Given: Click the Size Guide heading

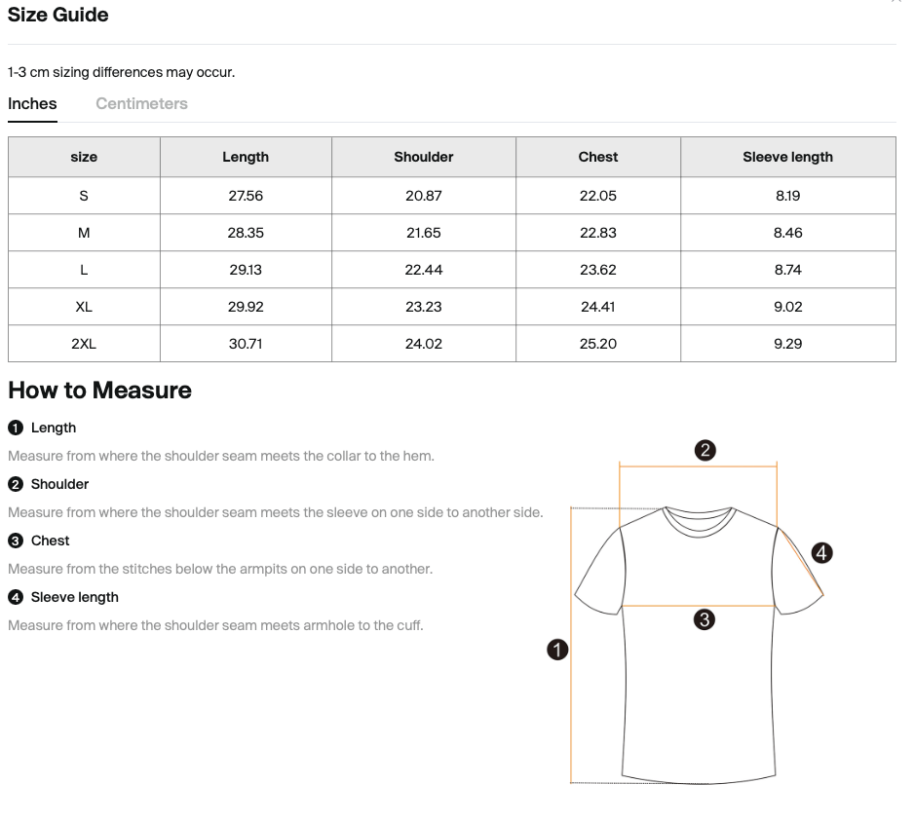Looking at the screenshot, I should pyautogui.click(x=57, y=15).
